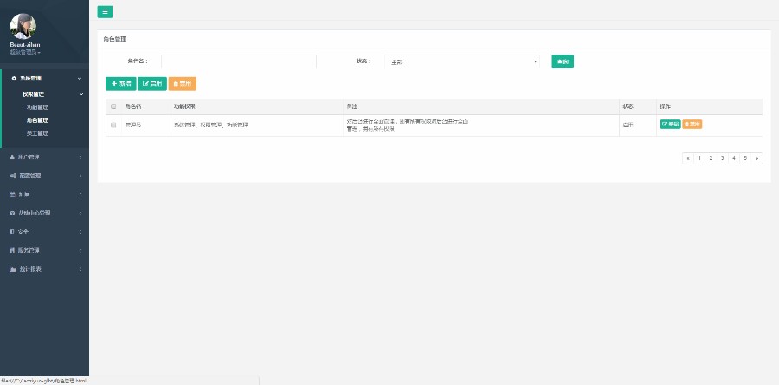The image size is (779, 385).
Task: Go to pagination page 1
Action: 699,158
